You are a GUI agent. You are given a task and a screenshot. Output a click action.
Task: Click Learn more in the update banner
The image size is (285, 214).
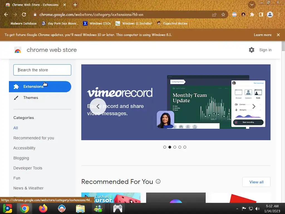(x=263, y=35)
